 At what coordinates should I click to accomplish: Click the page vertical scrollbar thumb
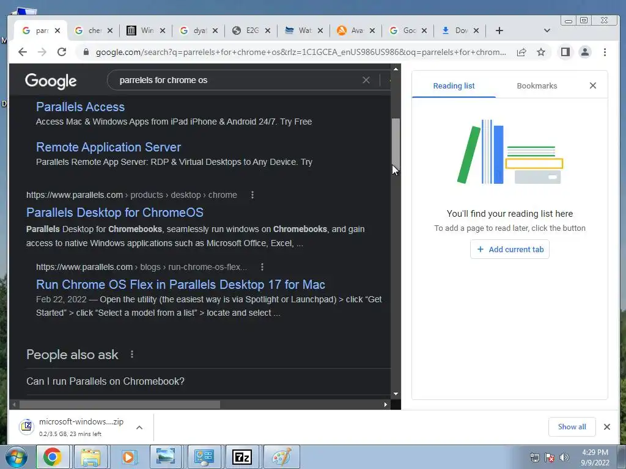pyautogui.click(x=396, y=144)
